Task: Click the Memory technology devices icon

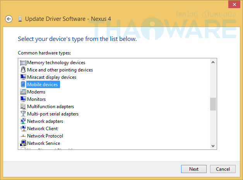Action: tap(23, 63)
